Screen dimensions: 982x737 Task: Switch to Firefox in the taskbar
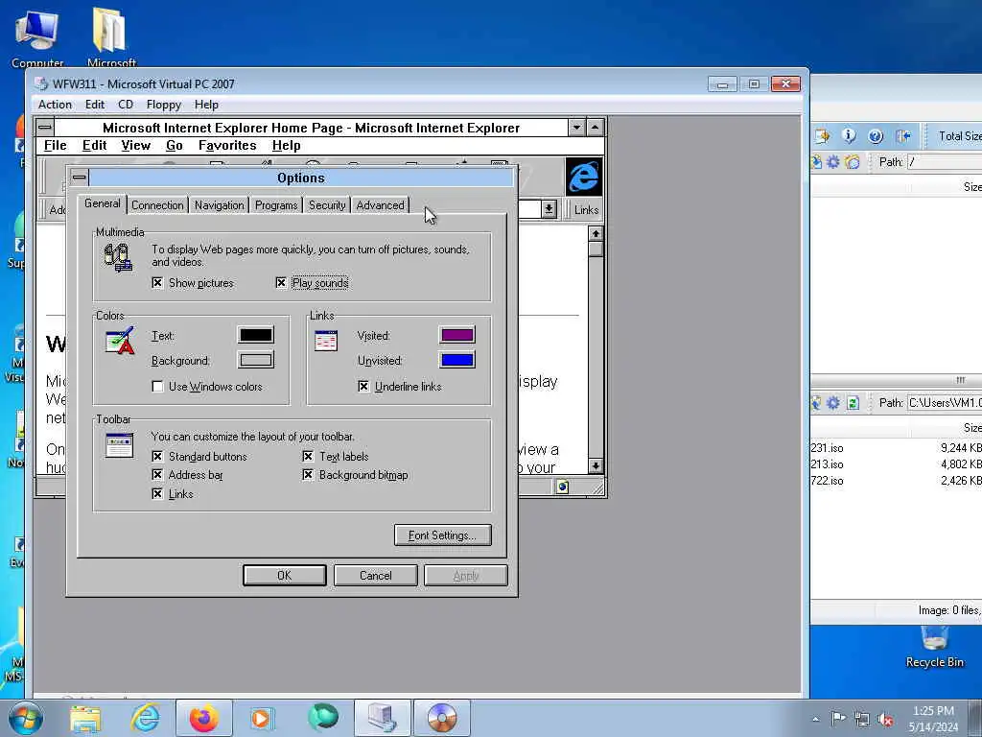coord(203,718)
